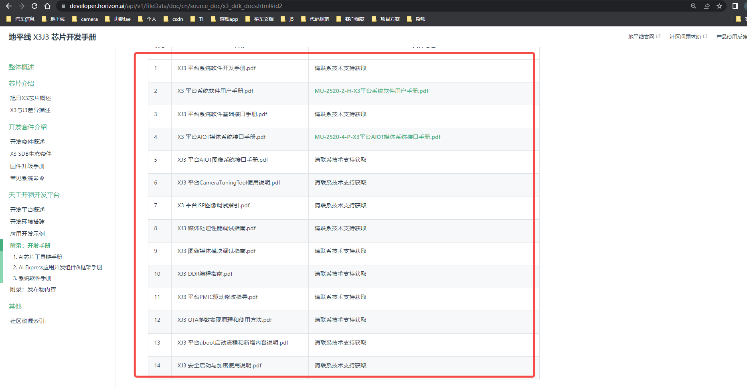Open the camera bookmark folder
747x389 pixels.
pyautogui.click(x=85, y=19)
